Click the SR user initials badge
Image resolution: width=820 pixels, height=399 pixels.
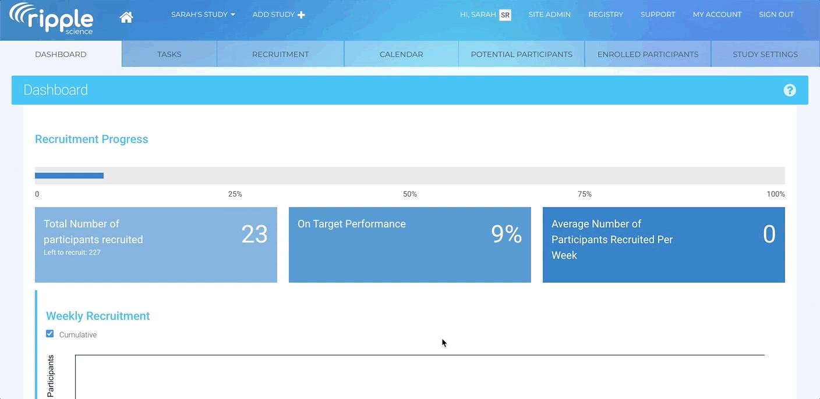click(x=505, y=15)
